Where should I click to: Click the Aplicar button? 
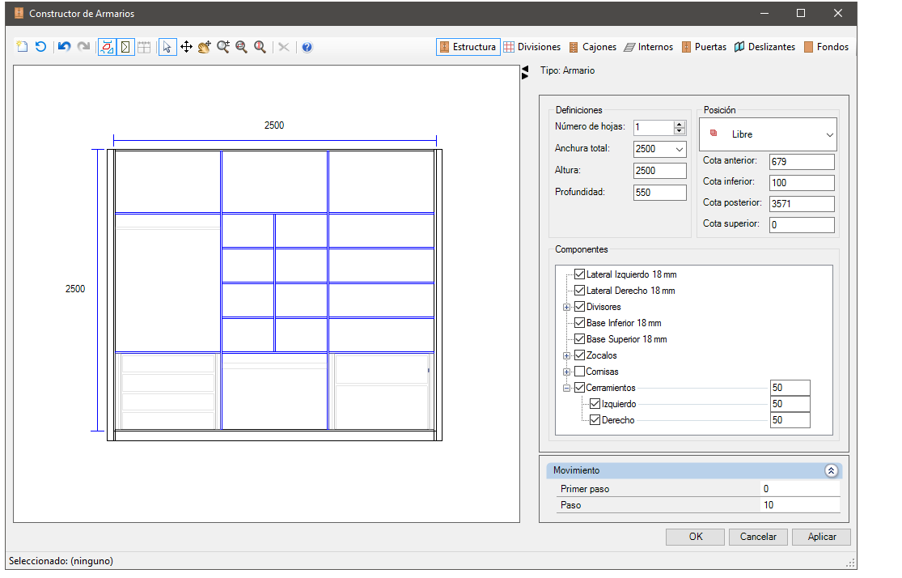[x=821, y=537]
